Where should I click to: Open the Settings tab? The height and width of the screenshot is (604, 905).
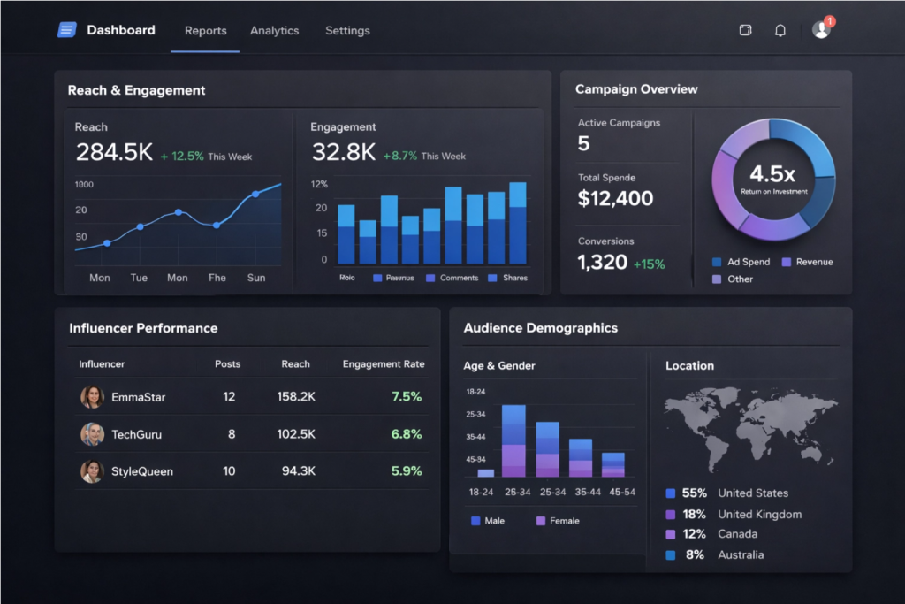point(347,30)
